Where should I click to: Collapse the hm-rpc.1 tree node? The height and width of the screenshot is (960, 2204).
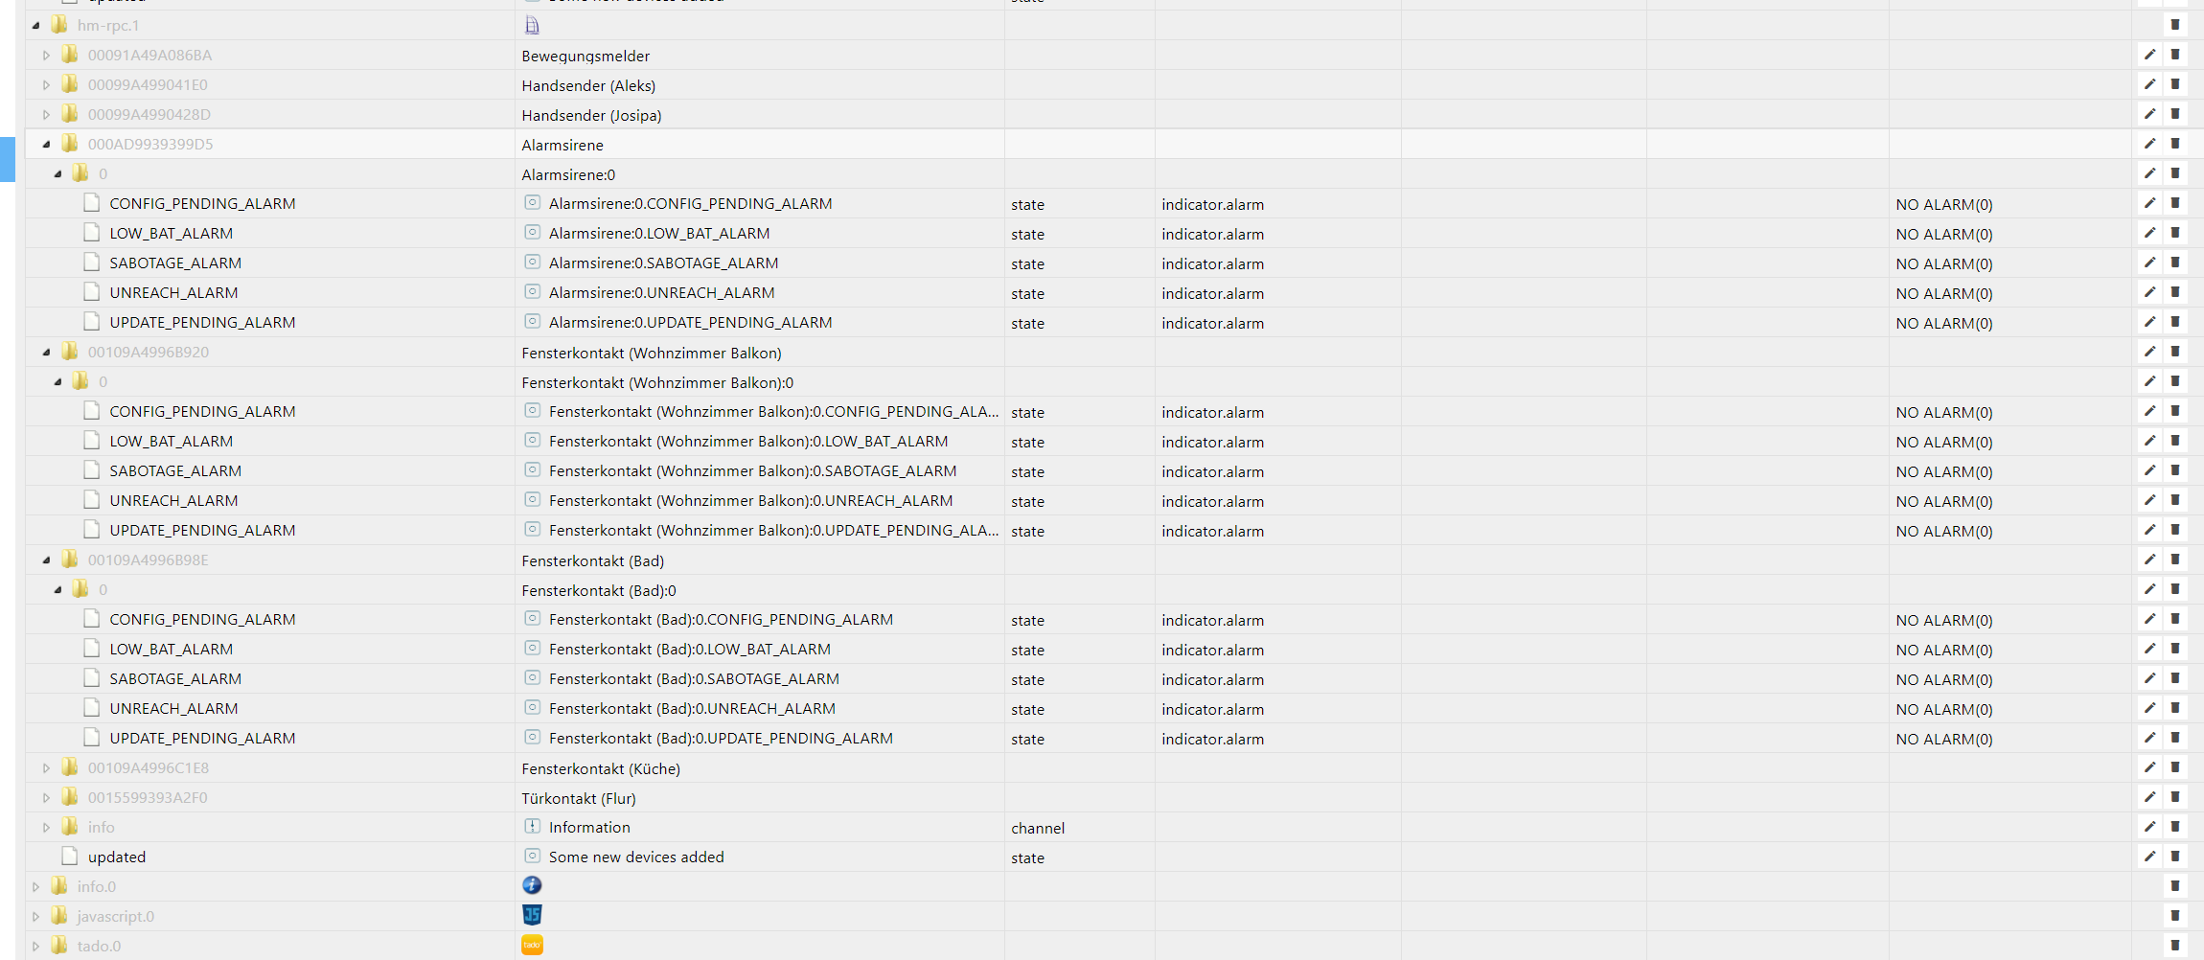[35, 26]
